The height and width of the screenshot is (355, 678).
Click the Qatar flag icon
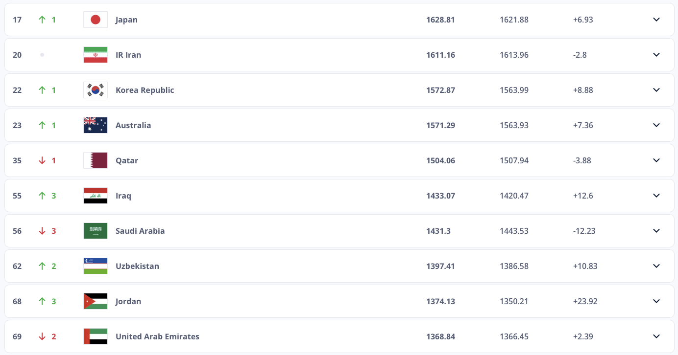click(96, 160)
